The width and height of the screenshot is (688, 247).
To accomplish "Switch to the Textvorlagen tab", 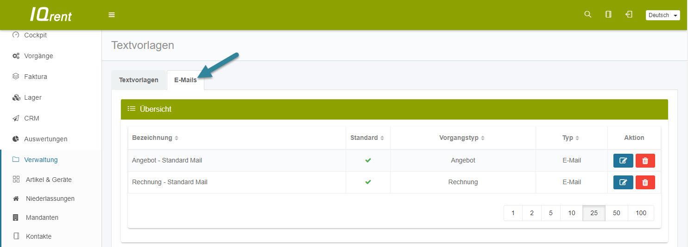I will (139, 80).
